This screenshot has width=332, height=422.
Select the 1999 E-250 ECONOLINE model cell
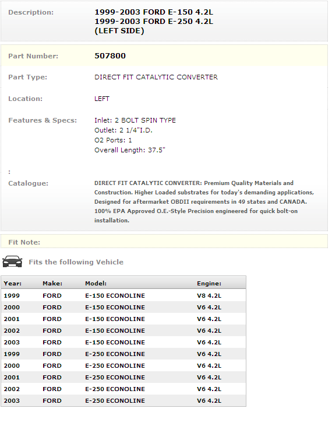tap(115, 354)
